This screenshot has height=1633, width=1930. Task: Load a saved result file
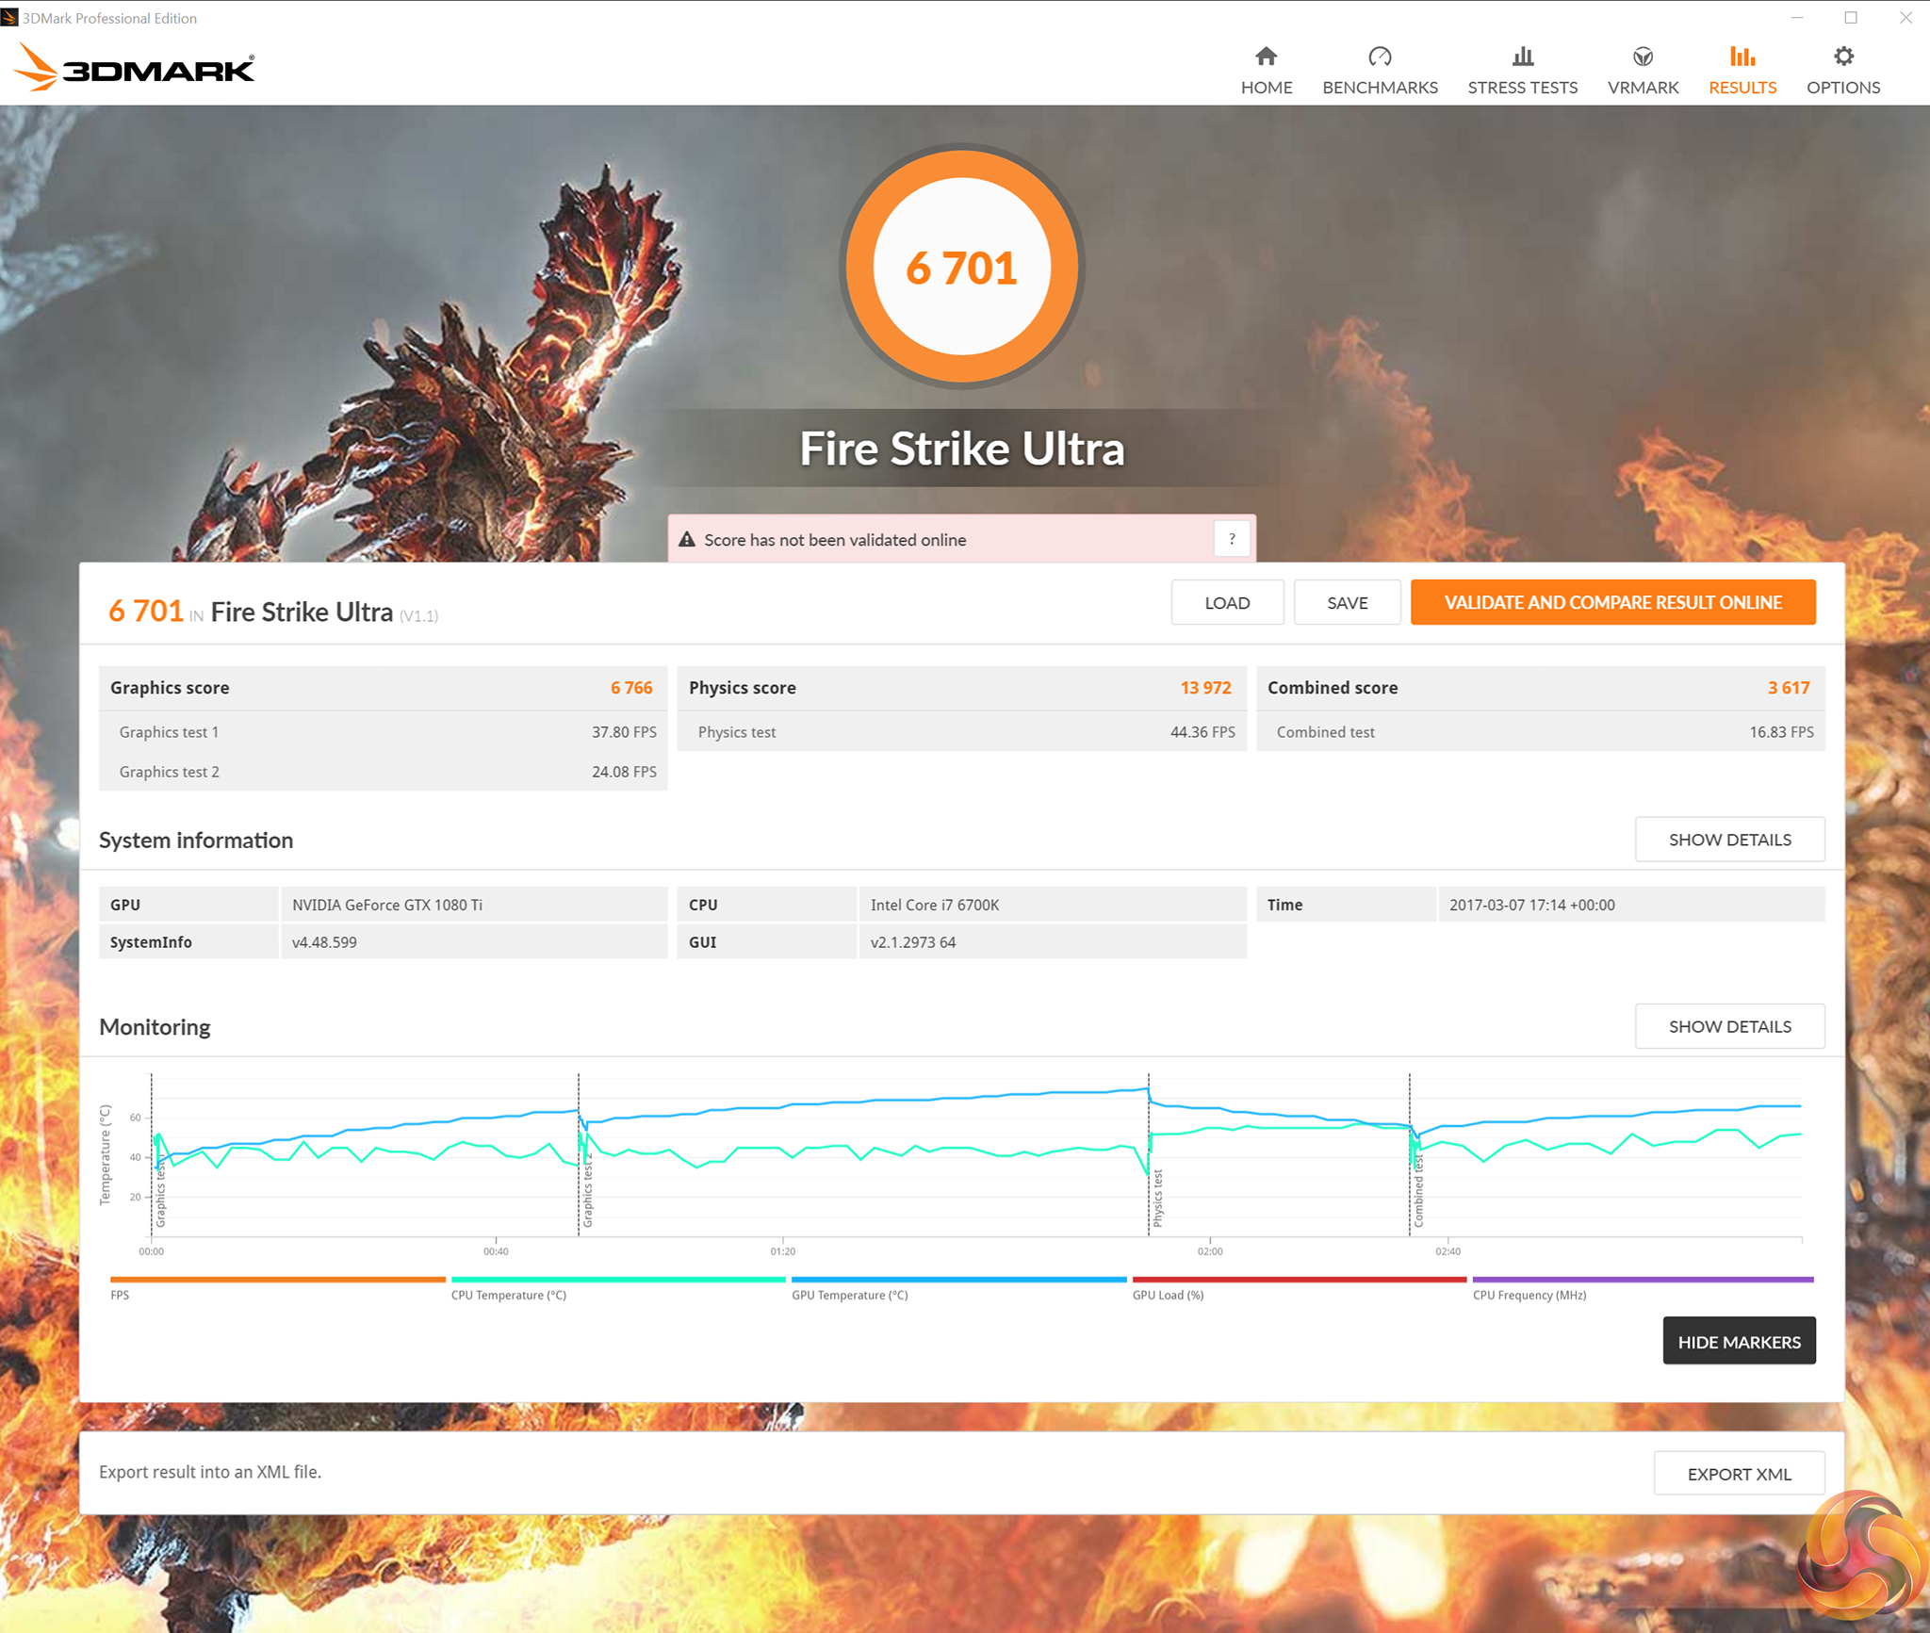click(x=1226, y=602)
